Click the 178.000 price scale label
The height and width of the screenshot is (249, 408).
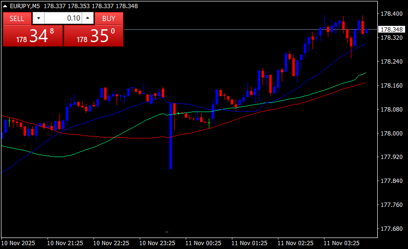pyautogui.click(x=391, y=134)
